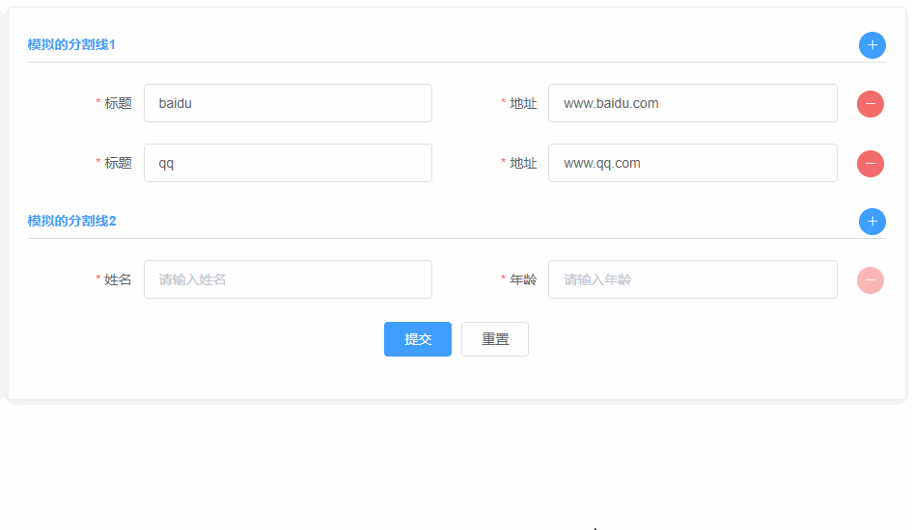The width and height of the screenshot is (912, 530).
Task: Click the 请输入姓名 input field
Action: pyautogui.click(x=288, y=279)
